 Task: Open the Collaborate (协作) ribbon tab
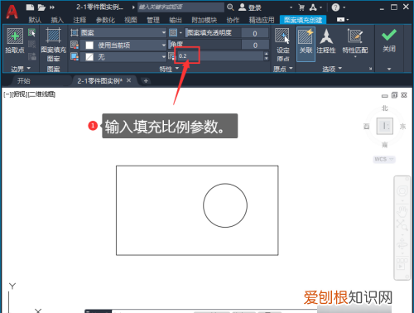(x=233, y=20)
